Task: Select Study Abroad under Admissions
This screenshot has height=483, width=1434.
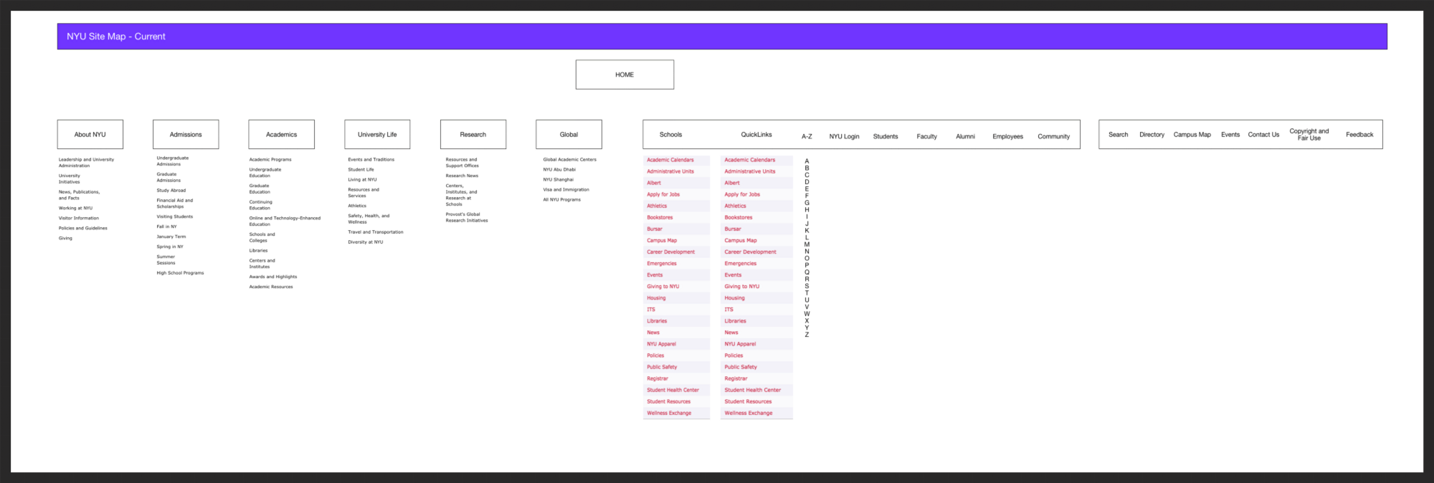Action: 171,191
